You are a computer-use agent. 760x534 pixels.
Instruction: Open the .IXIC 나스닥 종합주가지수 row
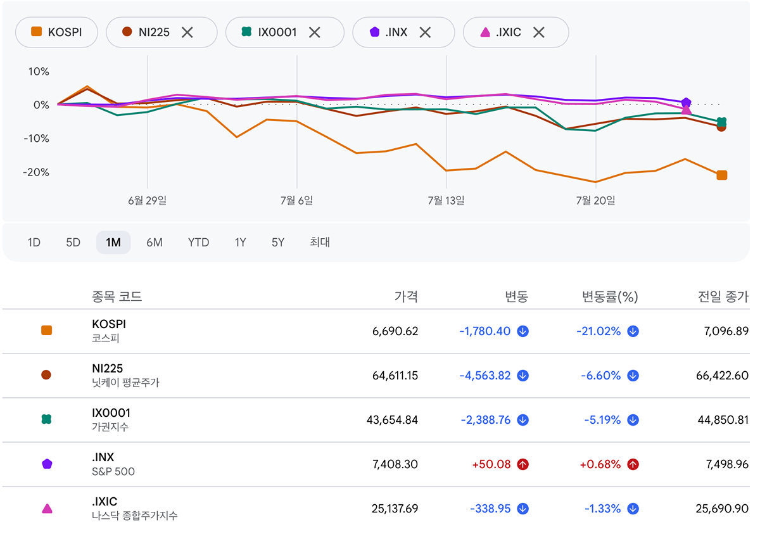click(376, 509)
